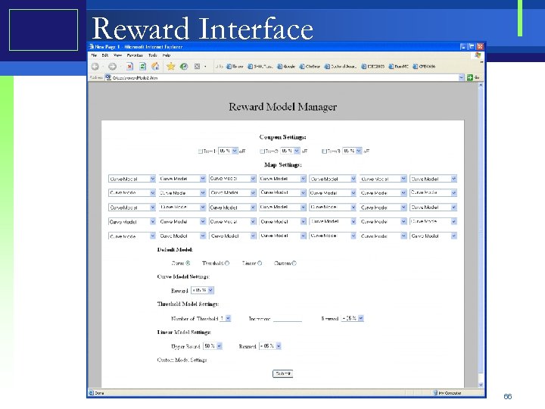Open the Item 2 percent off dropdown

[290, 151]
